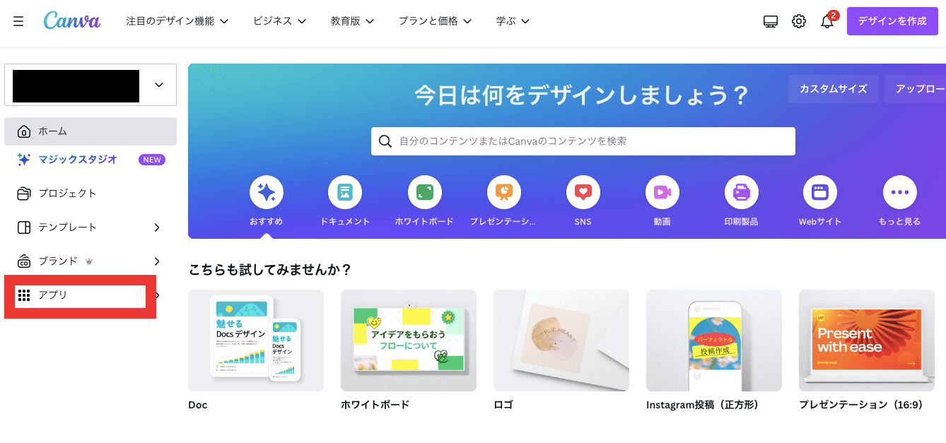The height and width of the screenshot is (443, 946).
Task: Open notifications bell with badge
Action: (x=827, y=21)
